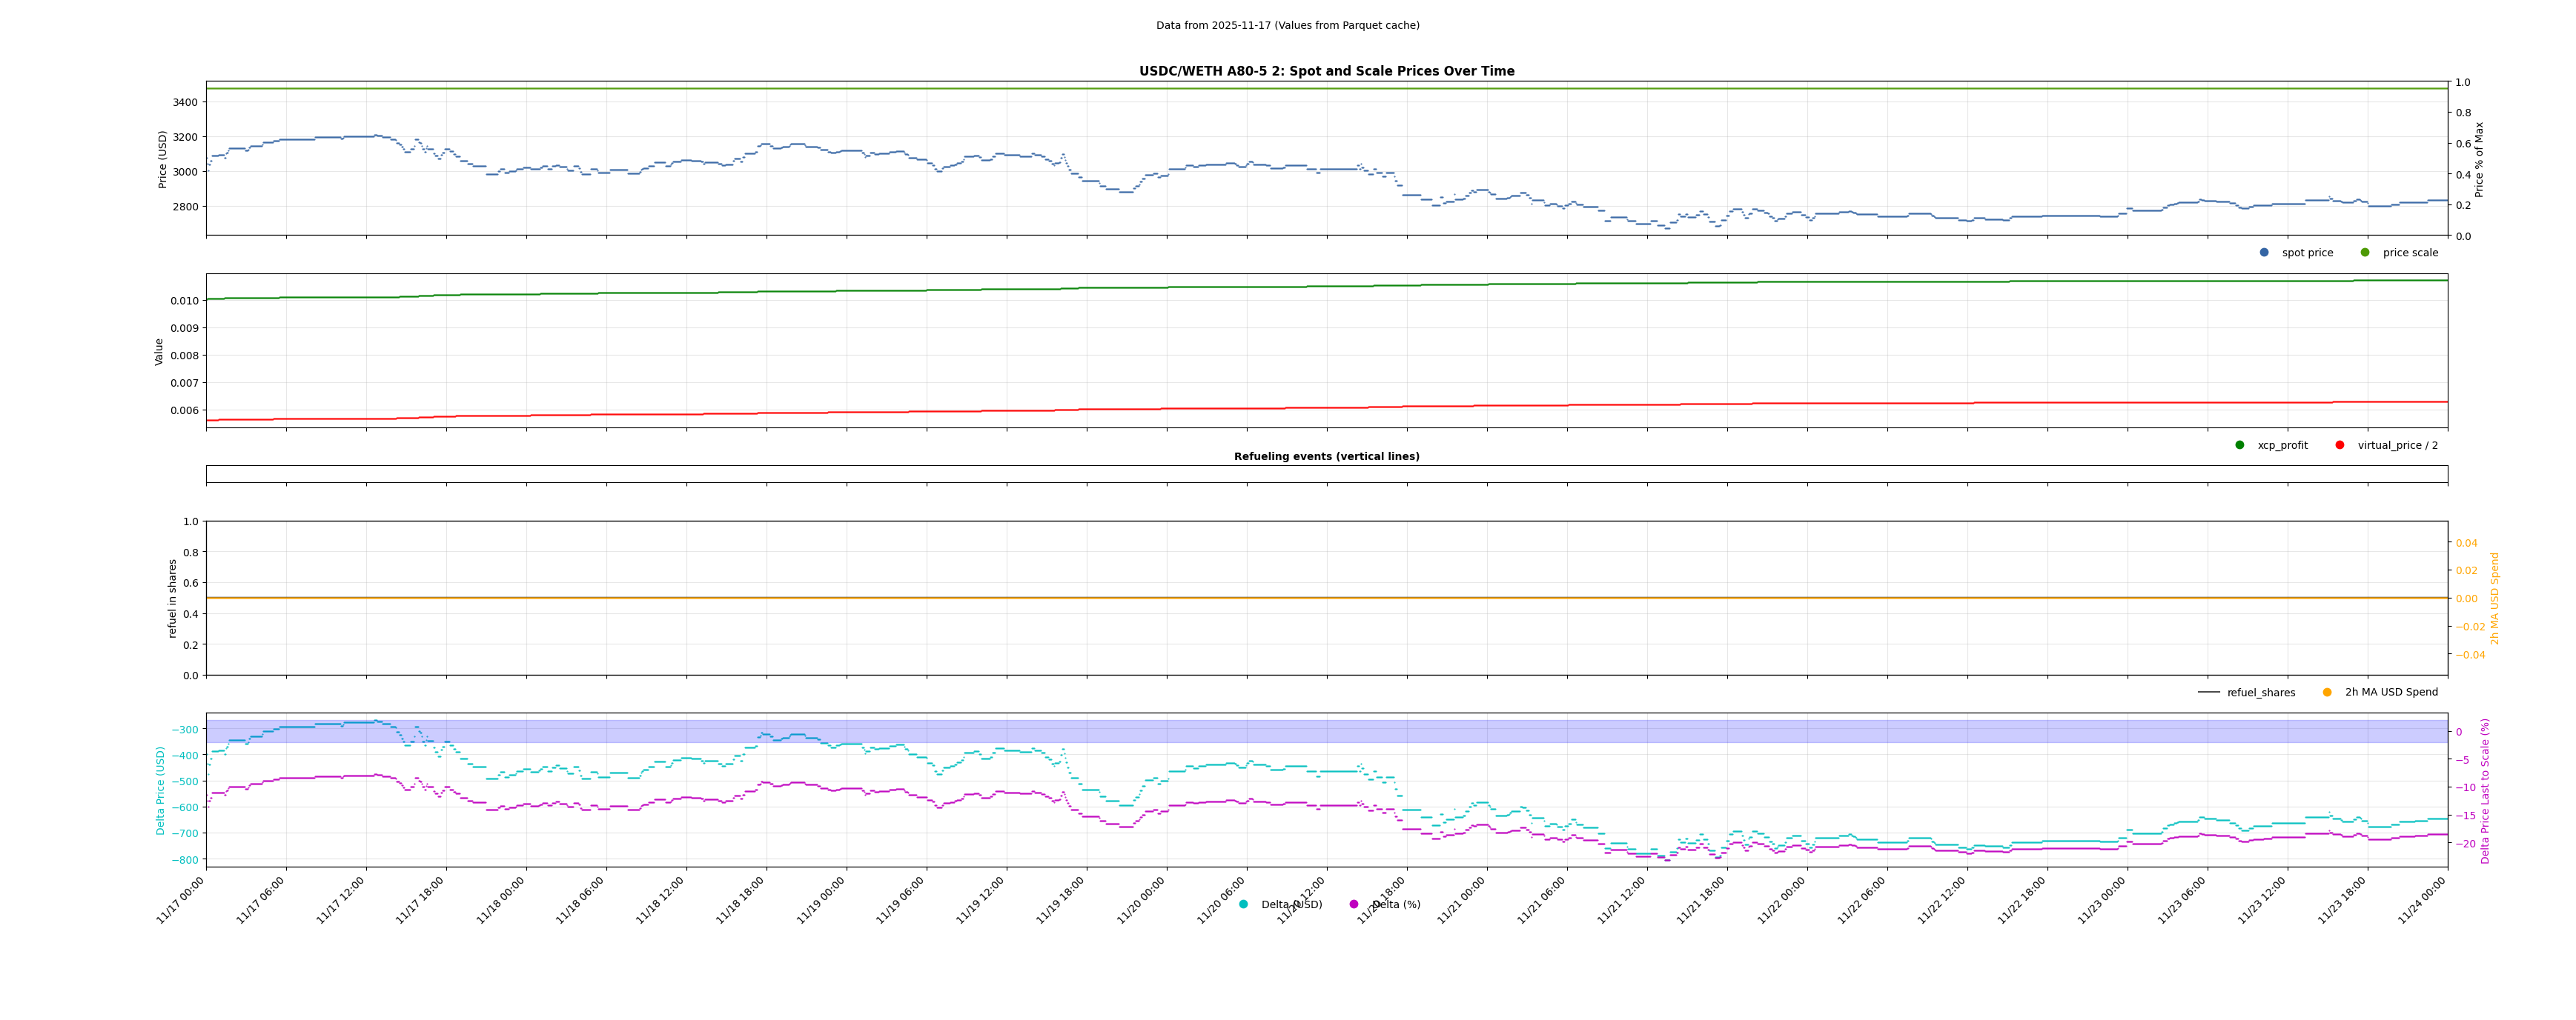Click the 'Delta Price (USD)' cyan axis label

tap(160, 790)
